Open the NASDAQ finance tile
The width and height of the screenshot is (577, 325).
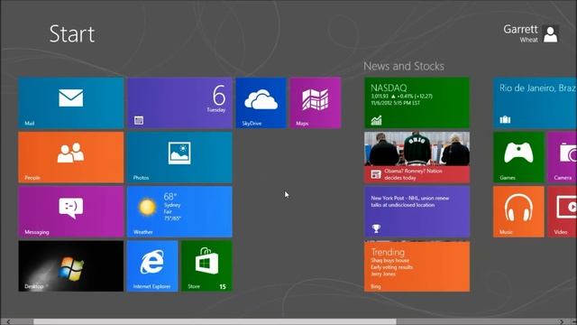tap(417, 103)
